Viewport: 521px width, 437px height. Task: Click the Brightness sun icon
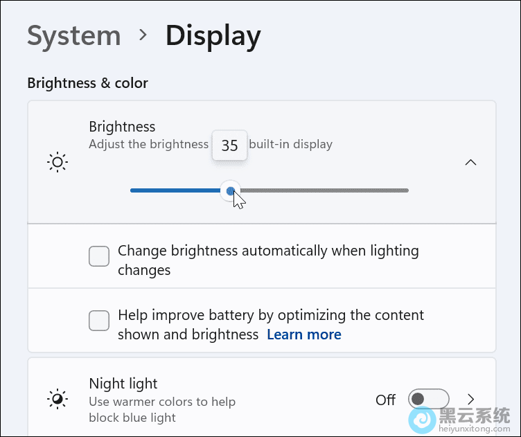click(x=58, y=163)
